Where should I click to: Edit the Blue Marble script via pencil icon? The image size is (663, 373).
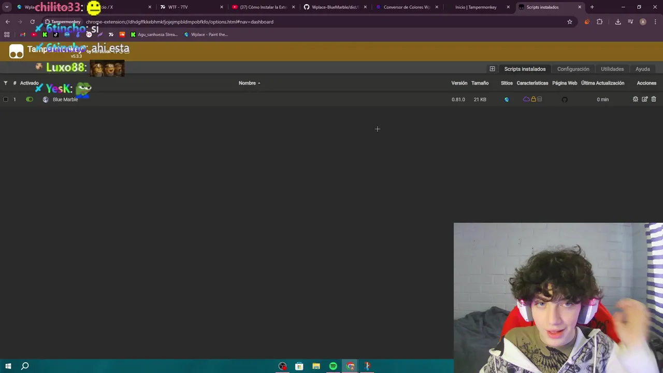pos(645,99)
